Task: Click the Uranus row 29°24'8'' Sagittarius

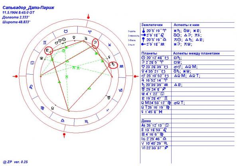Action: point(154,89)
